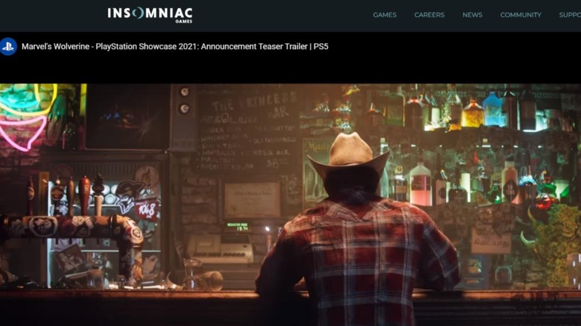The width and height of the screenshot is (581, 326).
Task: Play the Wolverine teaser video
Action: point(290,205)
